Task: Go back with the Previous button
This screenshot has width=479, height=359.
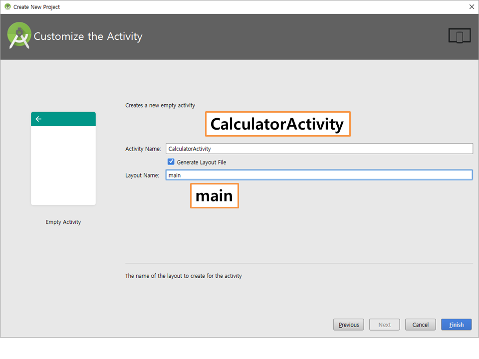Action: (x=348, y=325)
